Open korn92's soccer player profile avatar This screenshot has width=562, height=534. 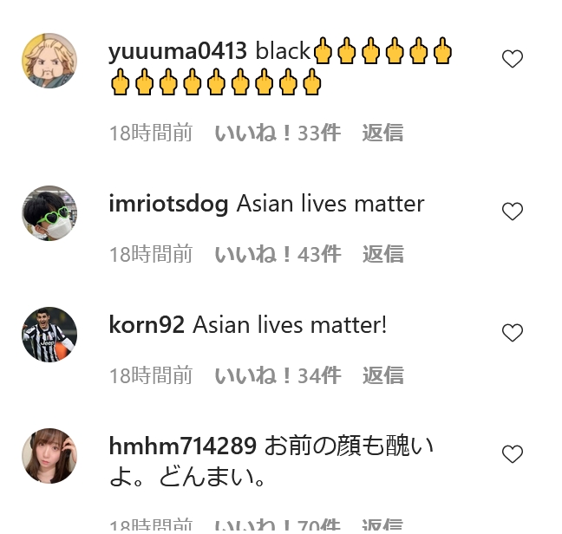click(x=49, y=335)
